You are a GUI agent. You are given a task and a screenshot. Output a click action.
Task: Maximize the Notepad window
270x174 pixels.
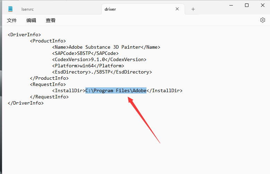click(247, 5)
